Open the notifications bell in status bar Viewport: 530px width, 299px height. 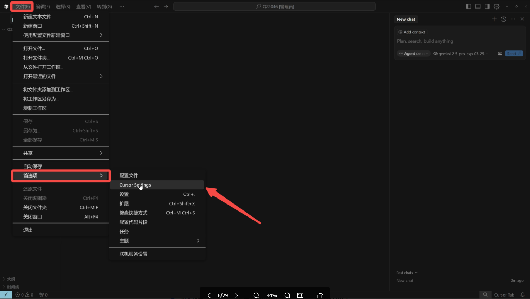[x=523, y=295]
